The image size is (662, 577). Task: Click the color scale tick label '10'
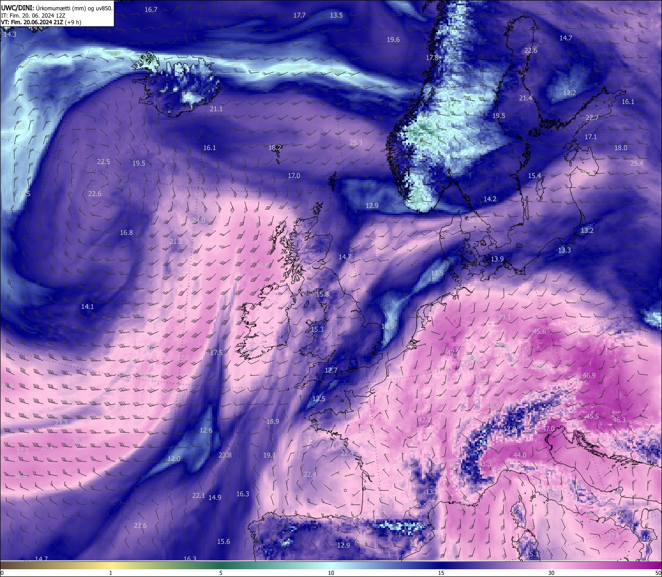point(331,573)
